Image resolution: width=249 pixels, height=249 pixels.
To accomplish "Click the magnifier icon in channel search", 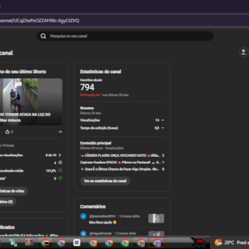I will tap(43, 36).
